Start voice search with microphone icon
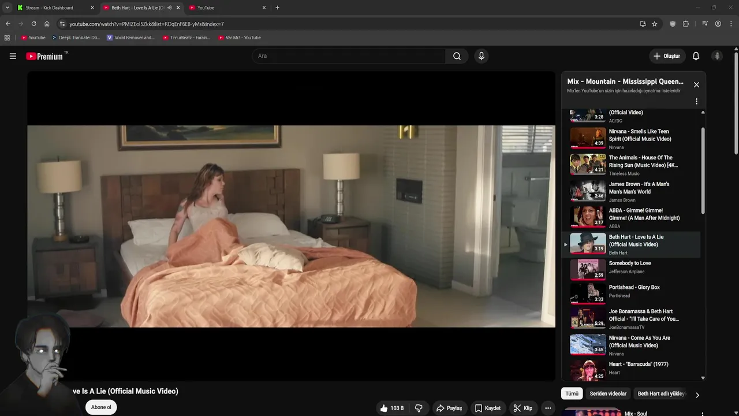This screenshot has width=739, height=416. (482, 56)
